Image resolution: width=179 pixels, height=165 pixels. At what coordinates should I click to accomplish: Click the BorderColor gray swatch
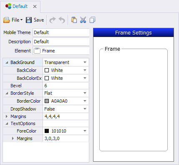point(47,101)
